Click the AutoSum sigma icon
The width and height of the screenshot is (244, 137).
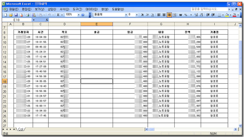pos(58,15)
